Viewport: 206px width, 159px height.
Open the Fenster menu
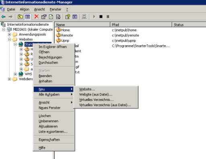(56, 9)
